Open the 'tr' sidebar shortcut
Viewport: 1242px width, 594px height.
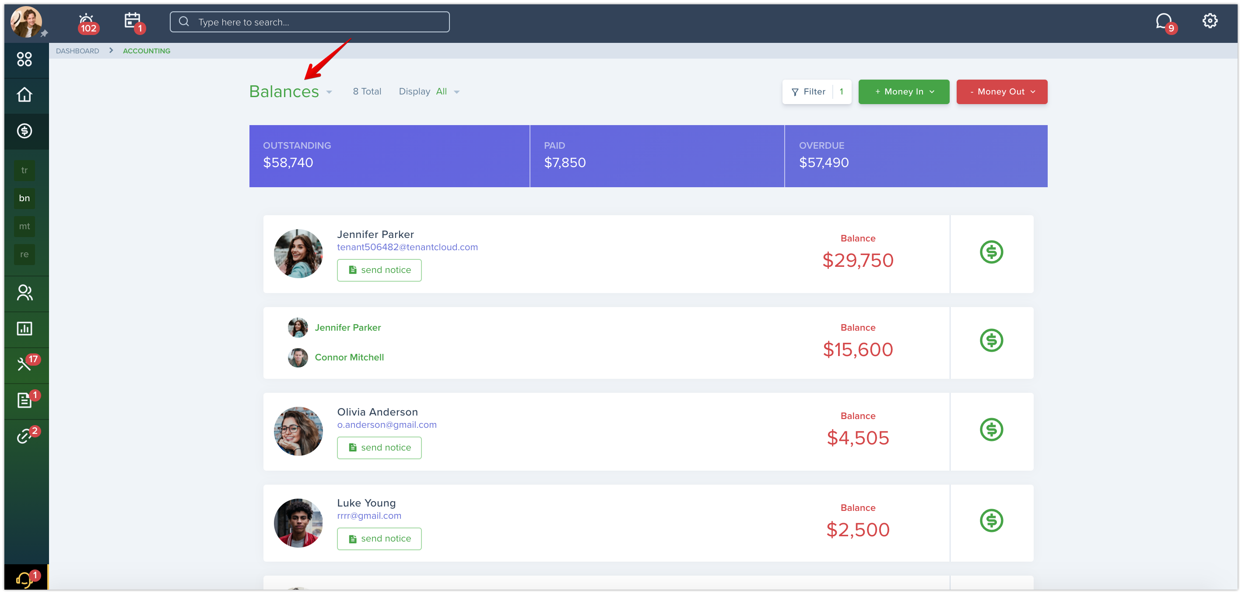pos(24,171)
